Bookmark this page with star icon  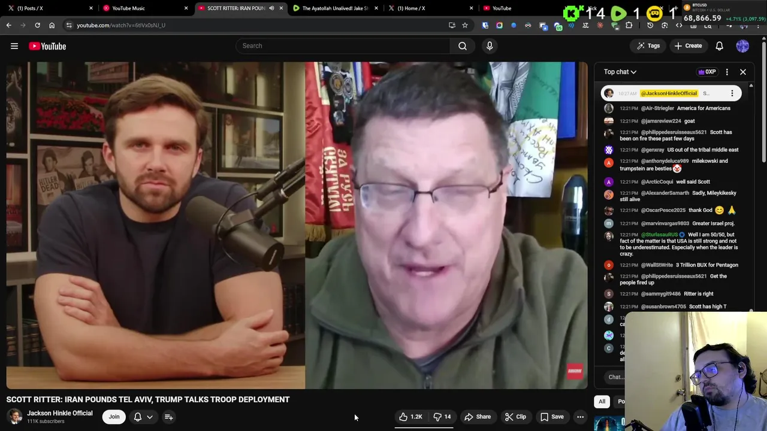click(x=464, y=25)
